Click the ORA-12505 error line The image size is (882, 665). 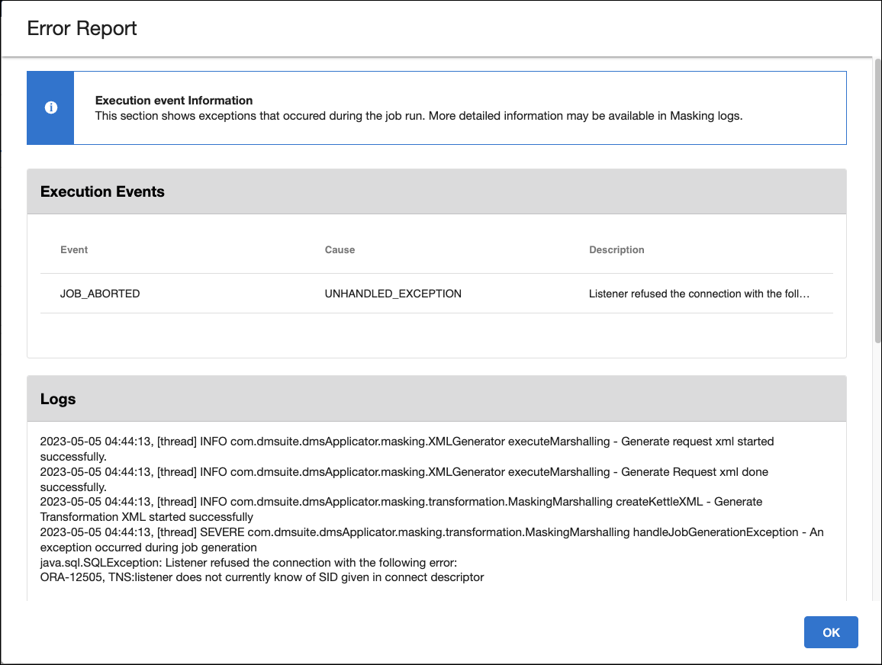tap(262, 577)
